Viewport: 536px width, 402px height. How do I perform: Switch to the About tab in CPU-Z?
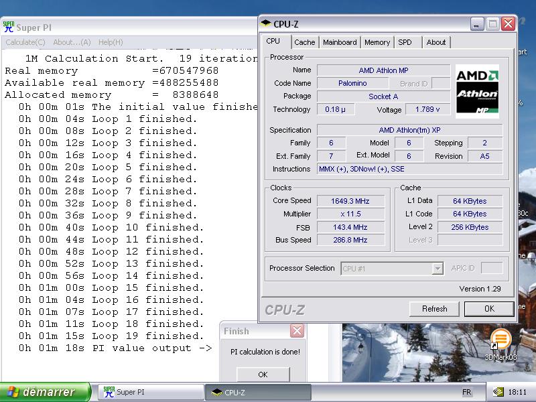point(436,42)
